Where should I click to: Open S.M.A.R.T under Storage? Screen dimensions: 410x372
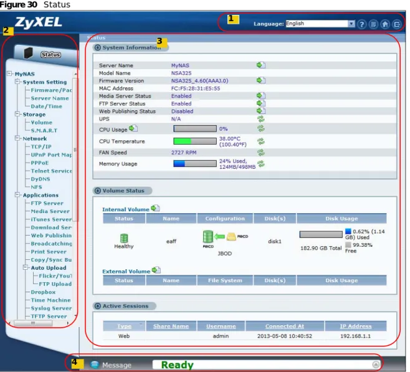44,130
